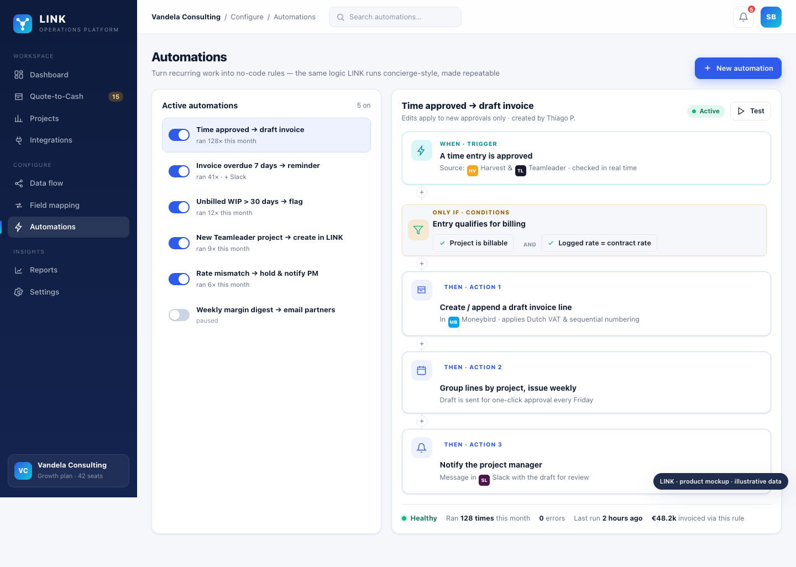
Task: Open SB user avatar menu
Action: pos(771,17)
